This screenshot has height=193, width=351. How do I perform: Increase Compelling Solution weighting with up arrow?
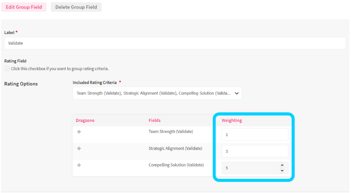pos(282,166)
